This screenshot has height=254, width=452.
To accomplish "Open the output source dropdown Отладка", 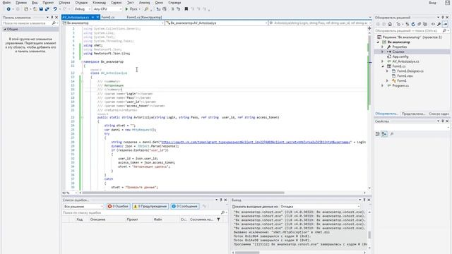I will coord(320,207).
